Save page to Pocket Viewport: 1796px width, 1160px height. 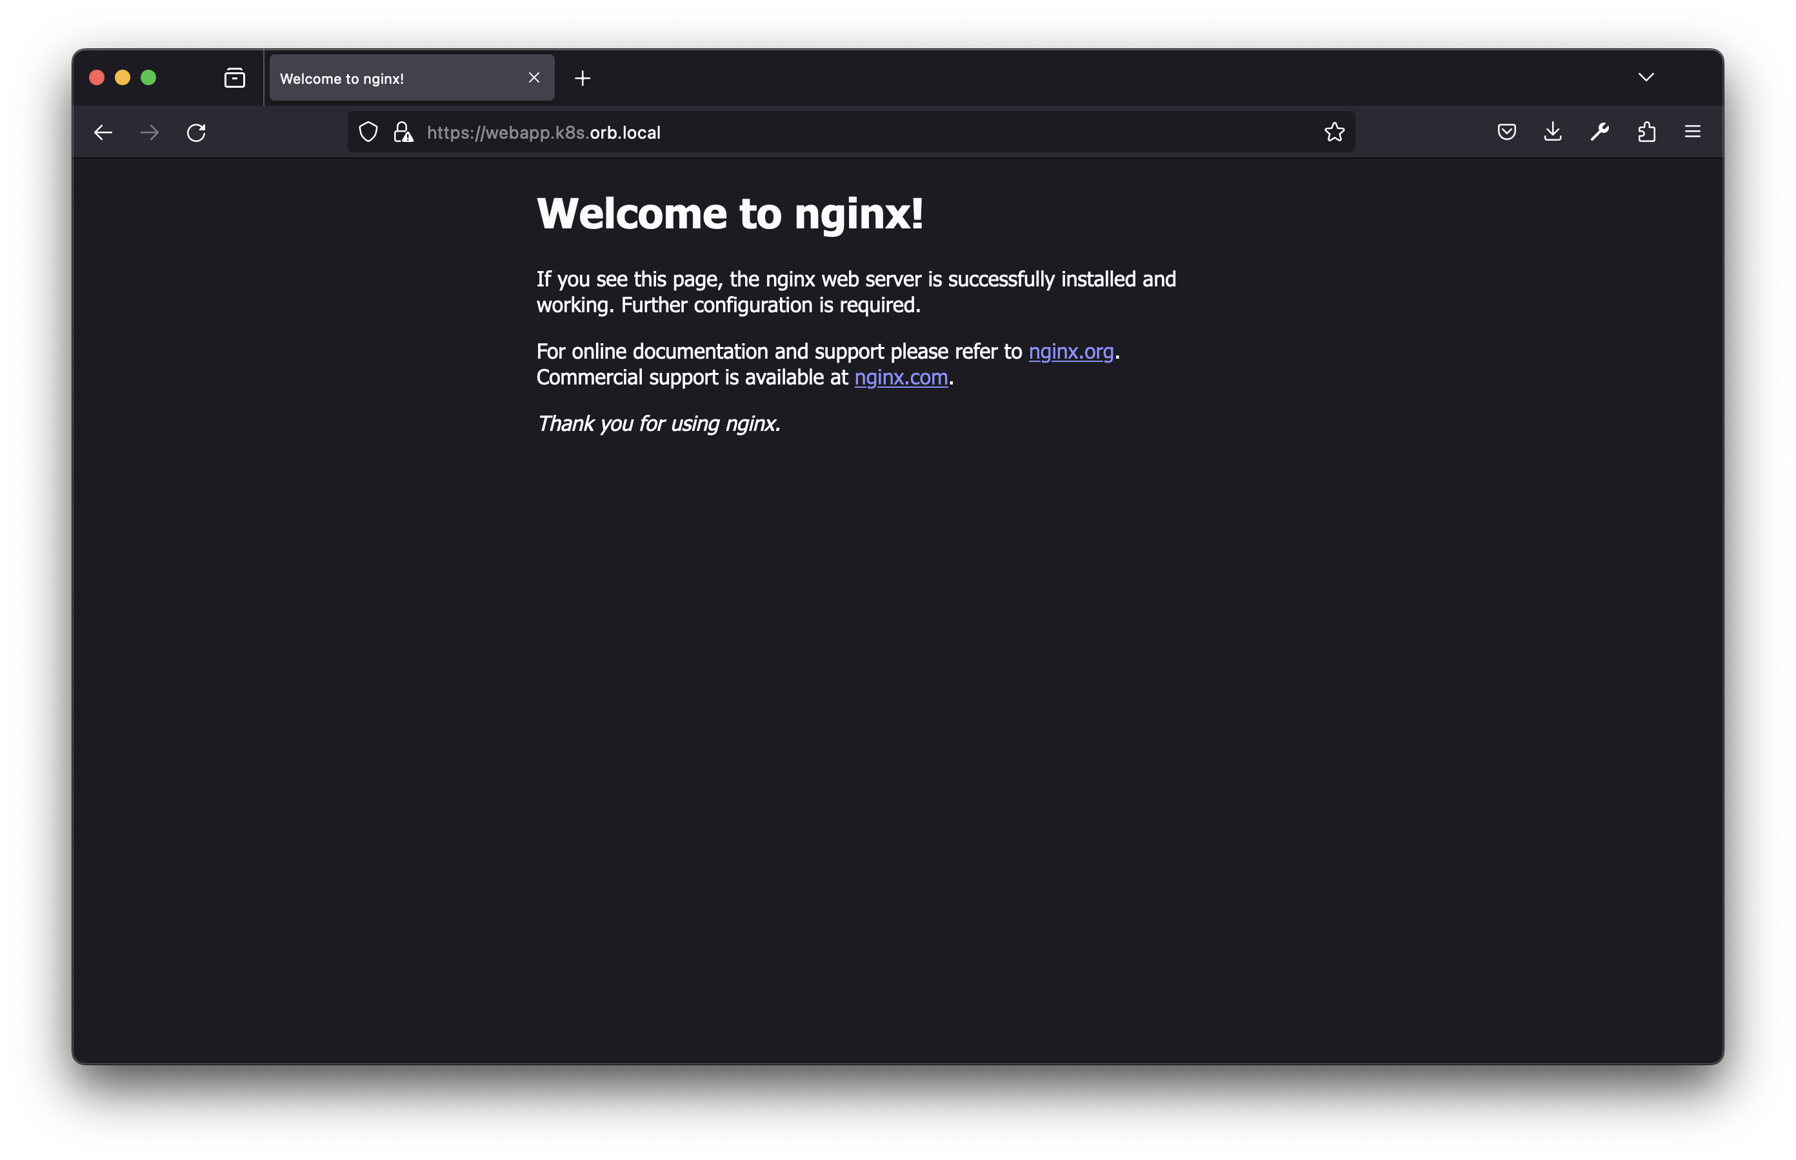(x=1506, y=132)
